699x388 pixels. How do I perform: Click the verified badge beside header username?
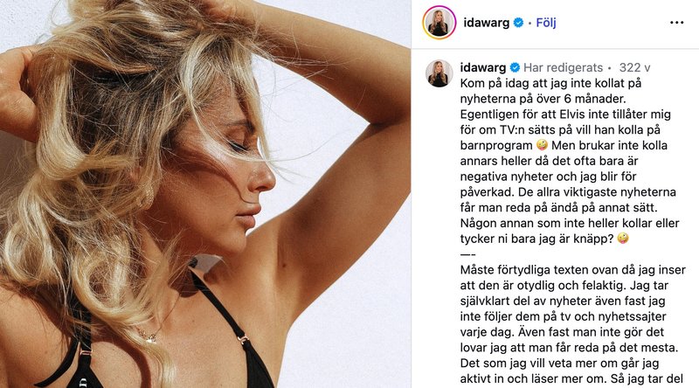pyautogui.click(x=518, y=23)
